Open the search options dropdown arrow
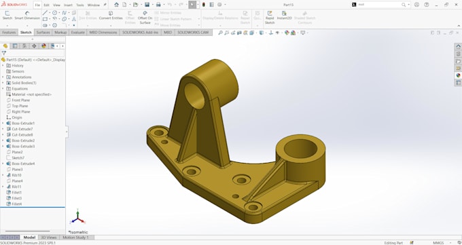The height and width of the screenshot is (245, 462). [x=409, y=5]
